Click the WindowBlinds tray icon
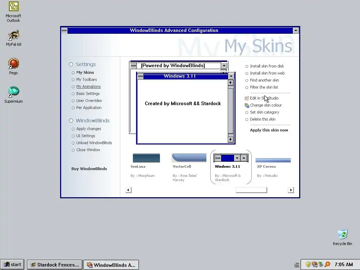The width and height of the screenshot is (360, 270). (314, 264)
